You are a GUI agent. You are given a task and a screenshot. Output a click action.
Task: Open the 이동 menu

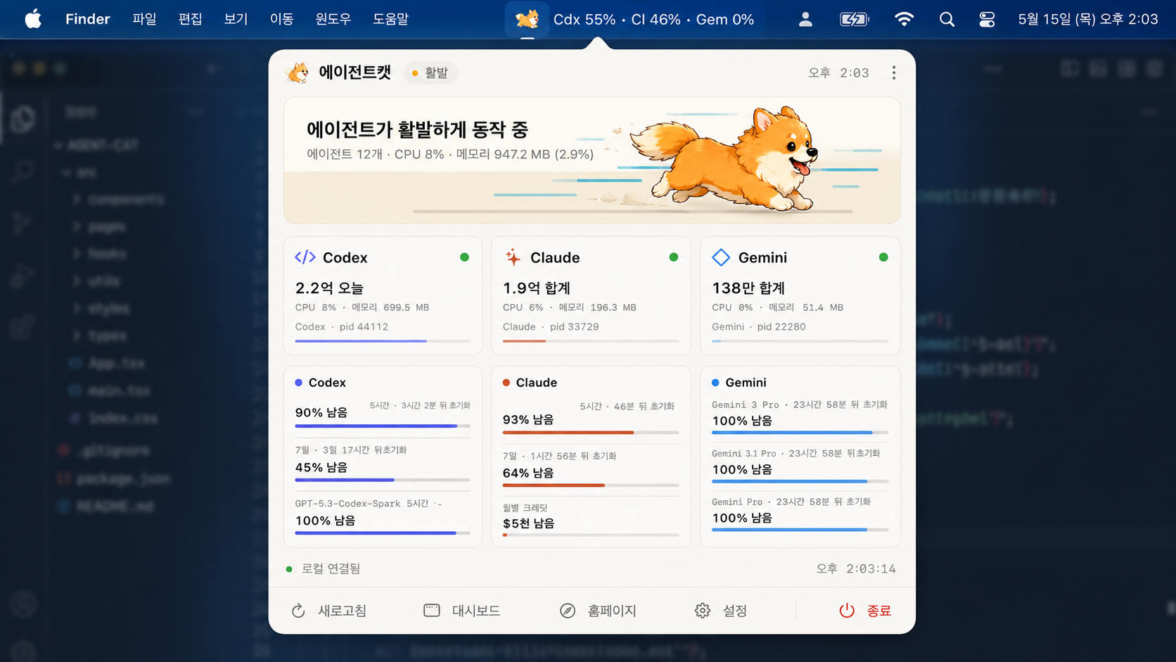(281, 19)
